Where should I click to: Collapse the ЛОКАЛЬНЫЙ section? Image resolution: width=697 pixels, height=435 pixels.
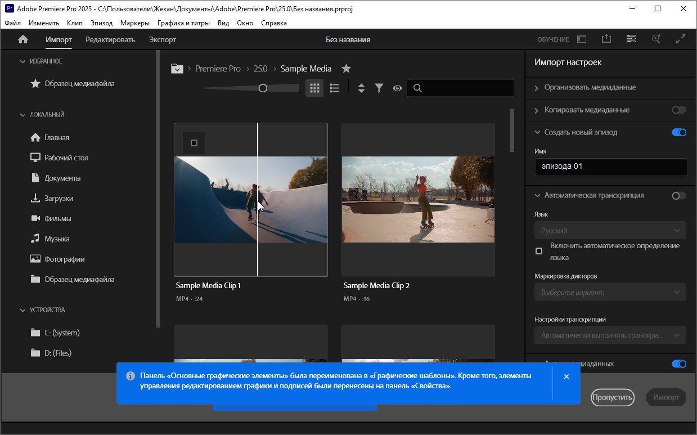tap(23, 114)
